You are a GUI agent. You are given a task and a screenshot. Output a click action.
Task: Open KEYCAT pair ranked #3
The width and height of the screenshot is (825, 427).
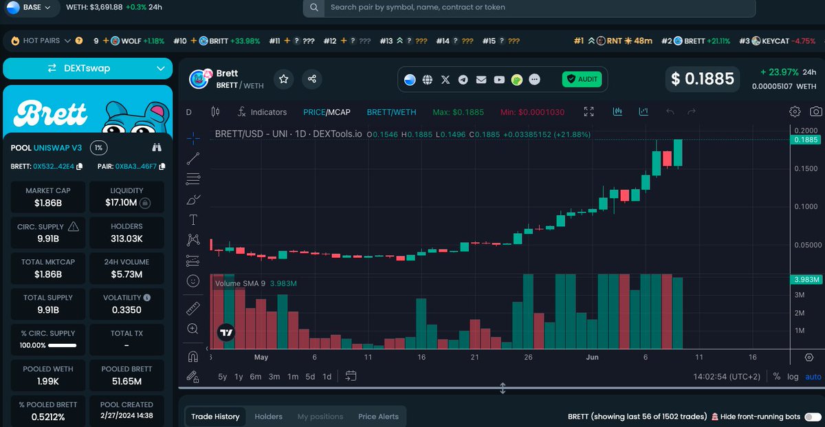[778, 41]
